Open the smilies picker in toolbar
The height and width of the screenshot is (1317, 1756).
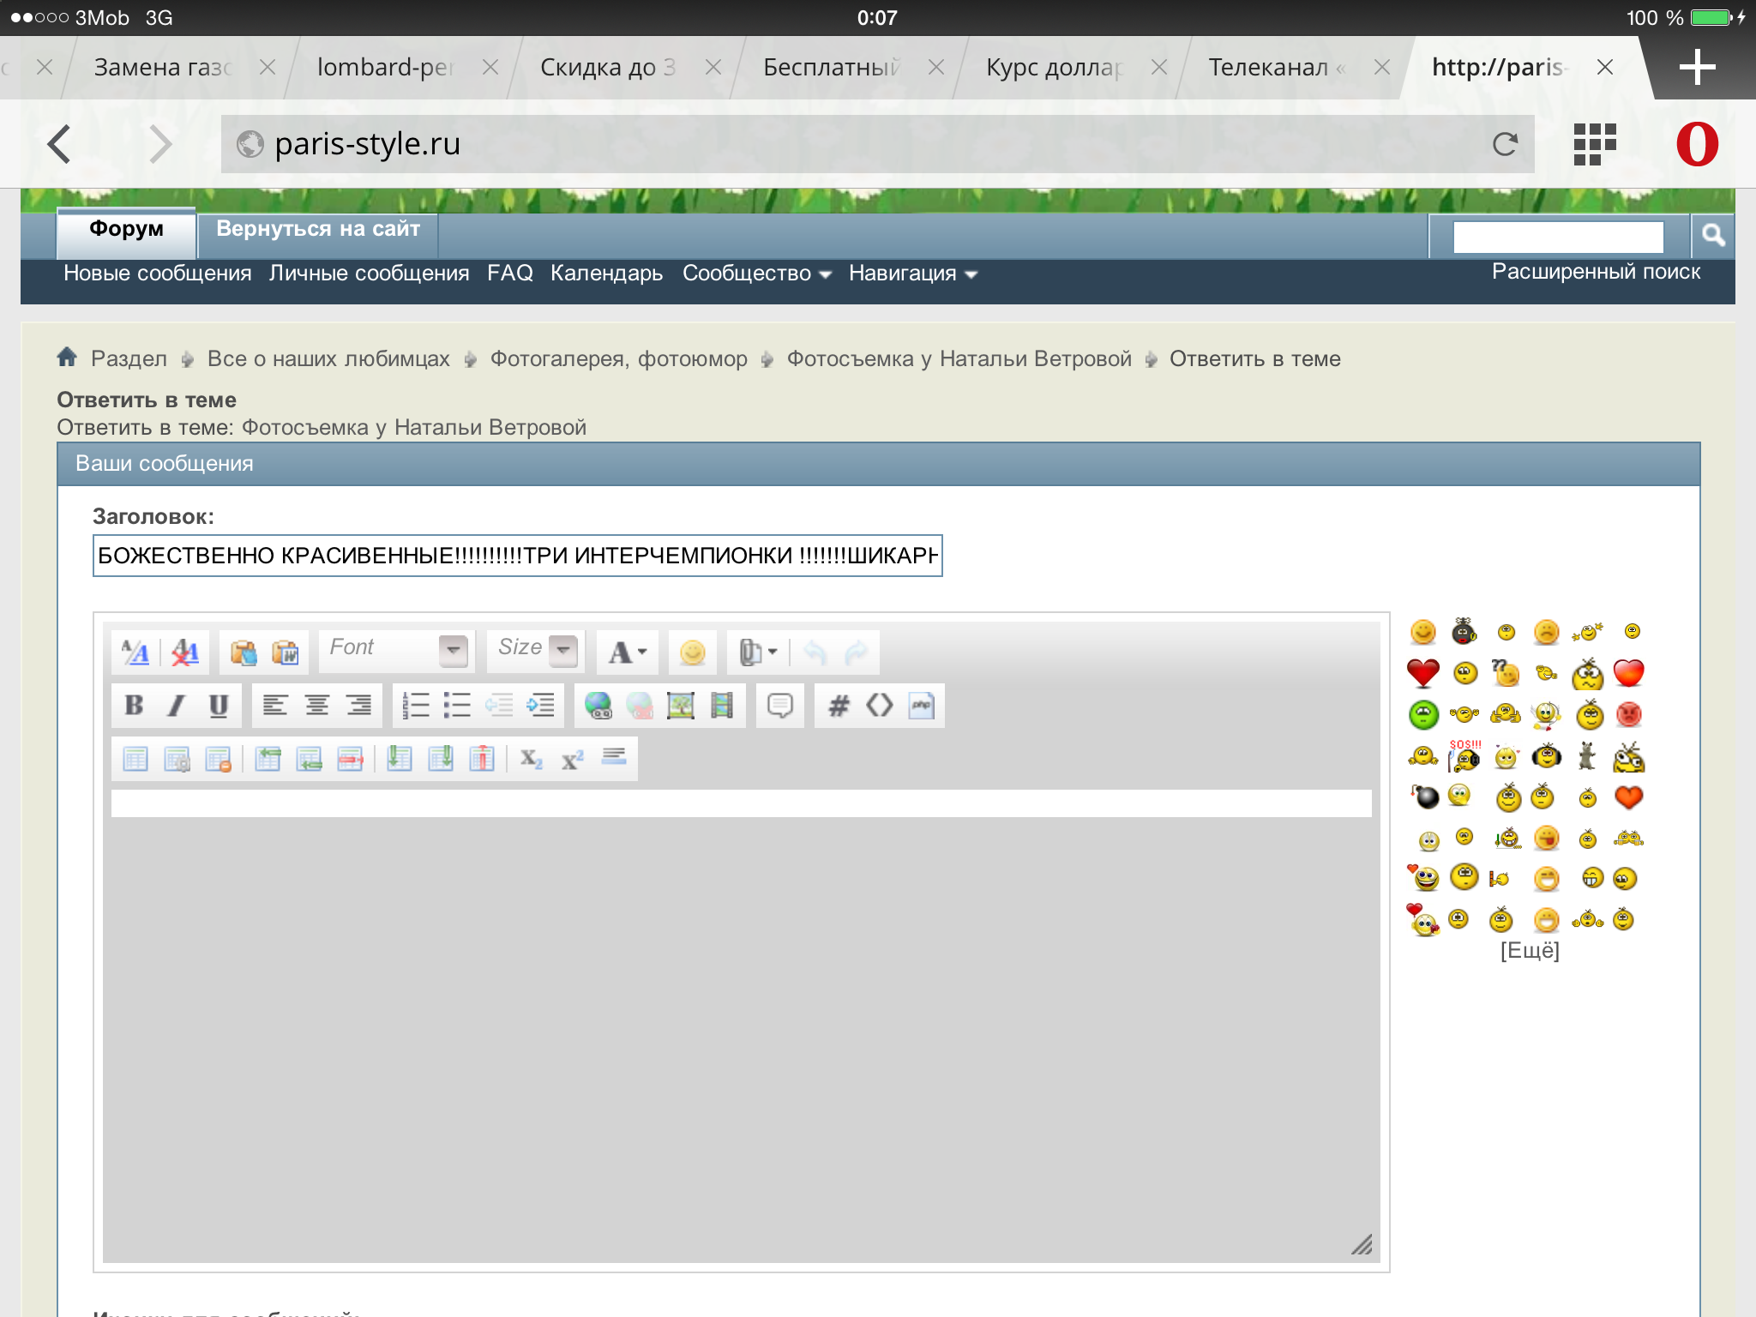[x=692, y=652]
